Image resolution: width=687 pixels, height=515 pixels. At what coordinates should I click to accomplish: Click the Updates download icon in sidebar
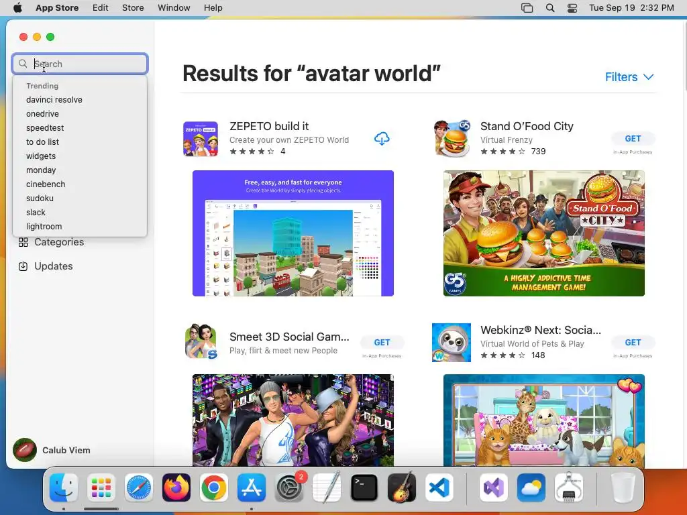(23, 266)
